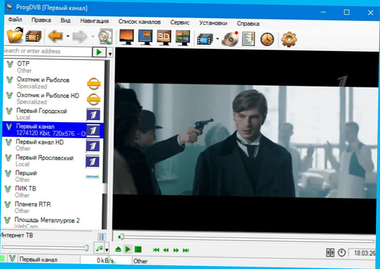Open the program guide info icon
The width and height of the screenshot is (380, 269).
(x=248, y=39)
